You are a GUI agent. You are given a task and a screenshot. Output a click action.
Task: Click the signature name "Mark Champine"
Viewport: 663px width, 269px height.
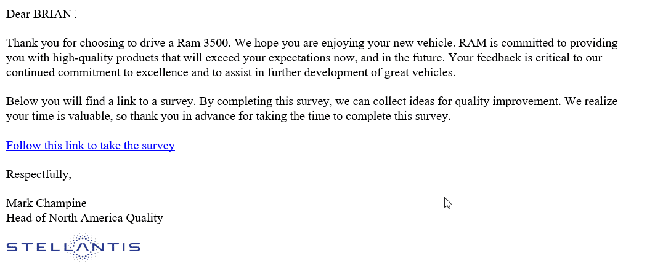coord(46,203)
